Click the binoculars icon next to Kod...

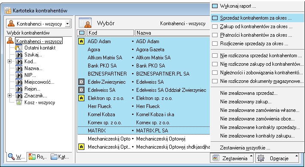point(19,62)
